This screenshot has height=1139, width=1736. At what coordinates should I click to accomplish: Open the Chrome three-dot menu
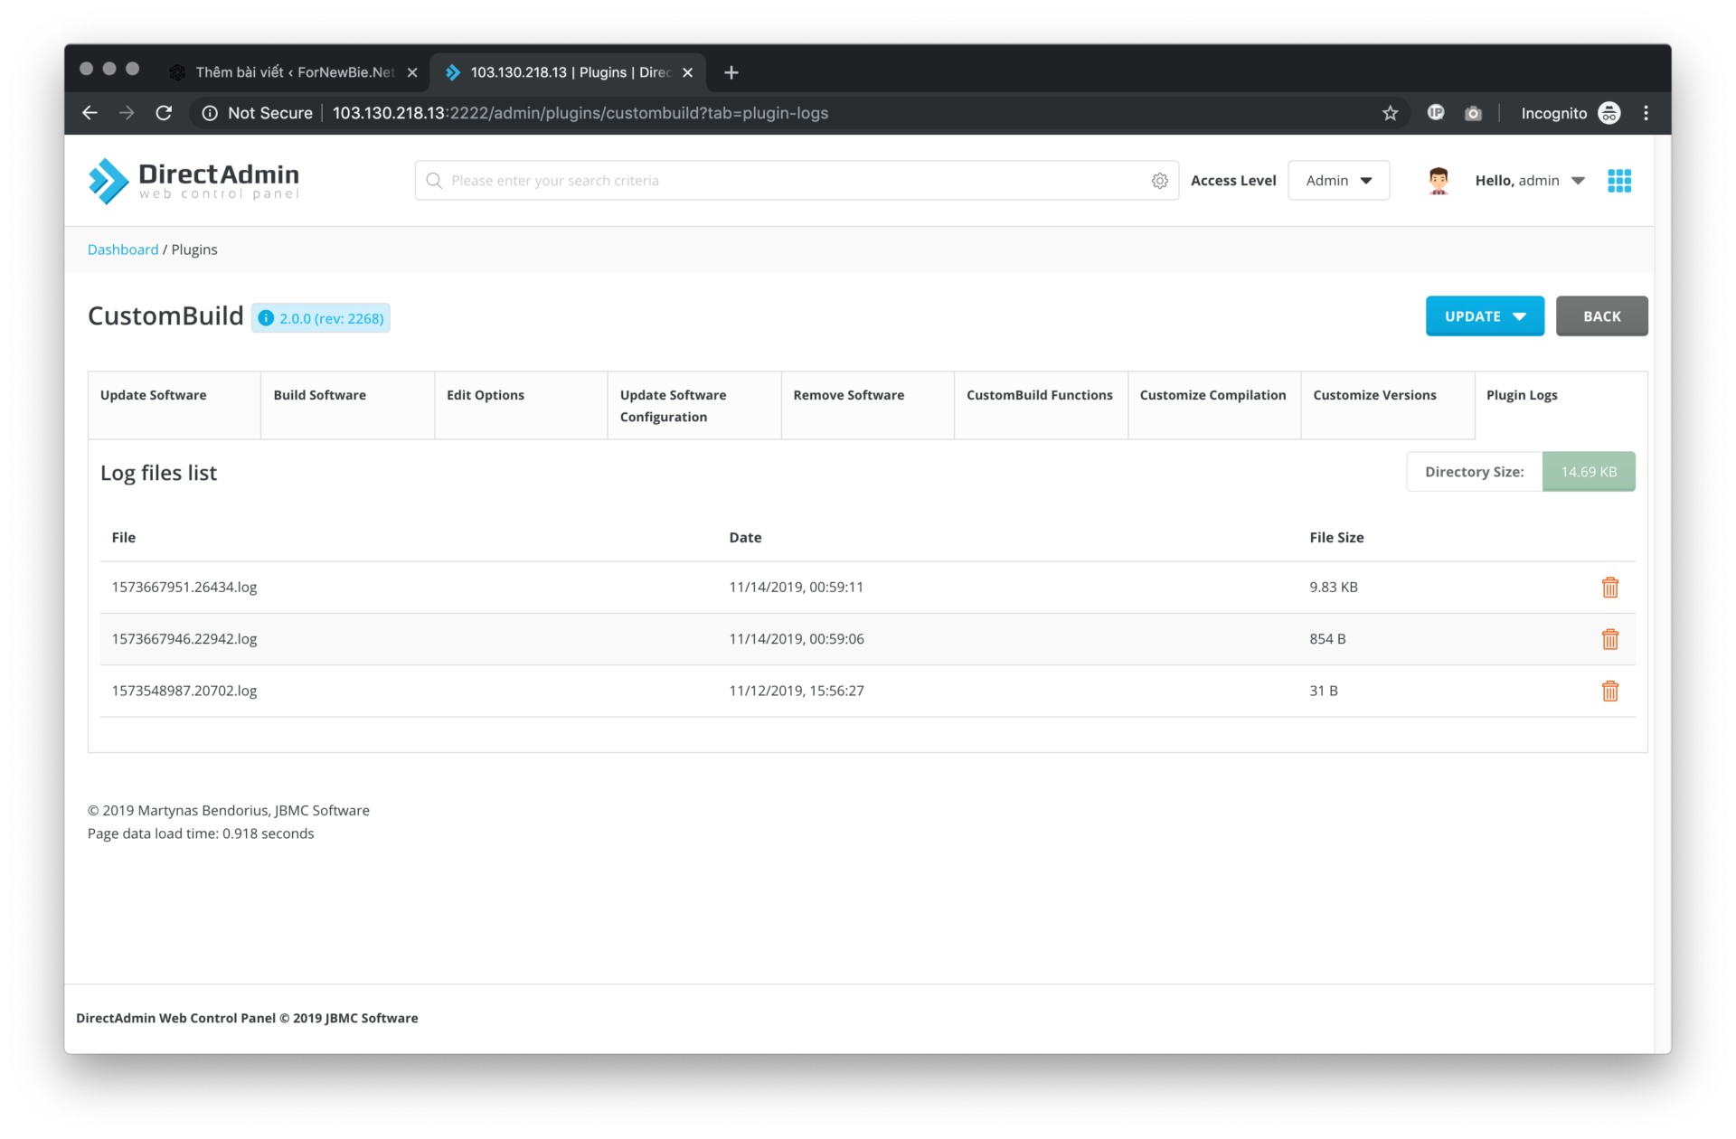point(1646,113)
